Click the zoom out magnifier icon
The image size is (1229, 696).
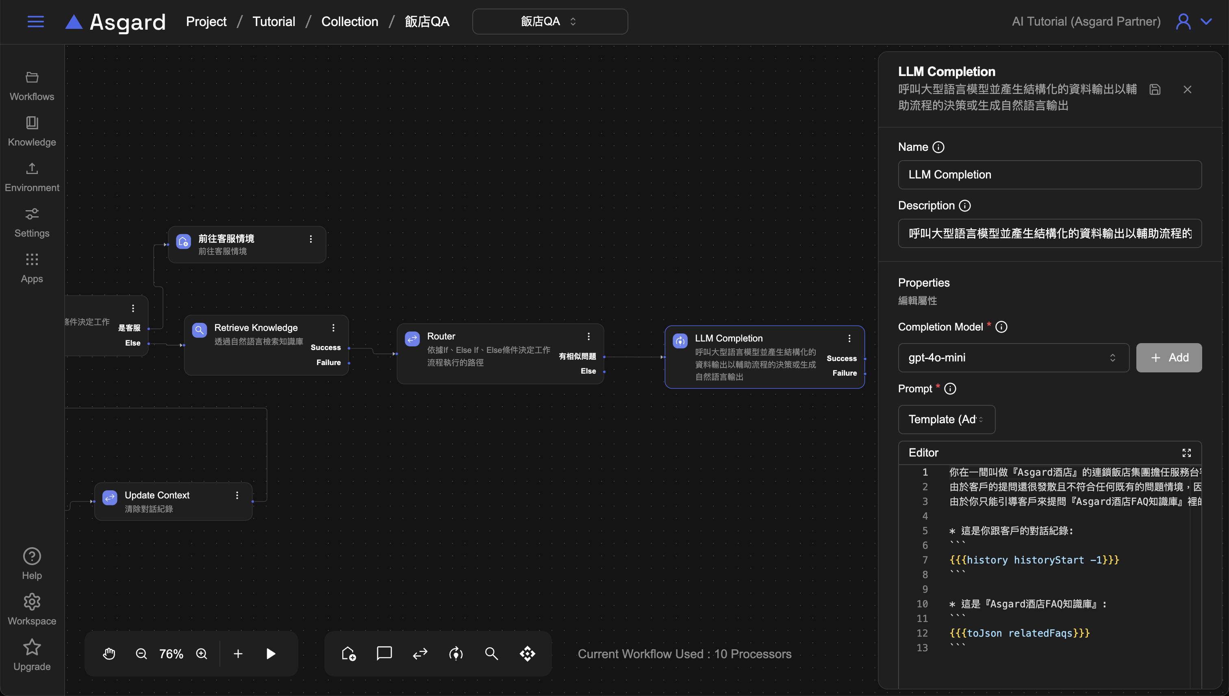(141, 653)
